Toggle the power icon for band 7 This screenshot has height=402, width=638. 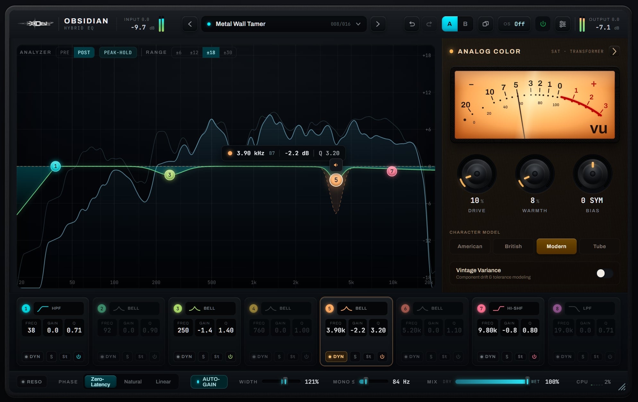534,356
